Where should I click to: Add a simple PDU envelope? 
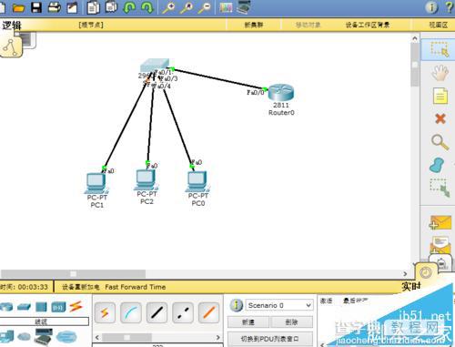[440, 222]
